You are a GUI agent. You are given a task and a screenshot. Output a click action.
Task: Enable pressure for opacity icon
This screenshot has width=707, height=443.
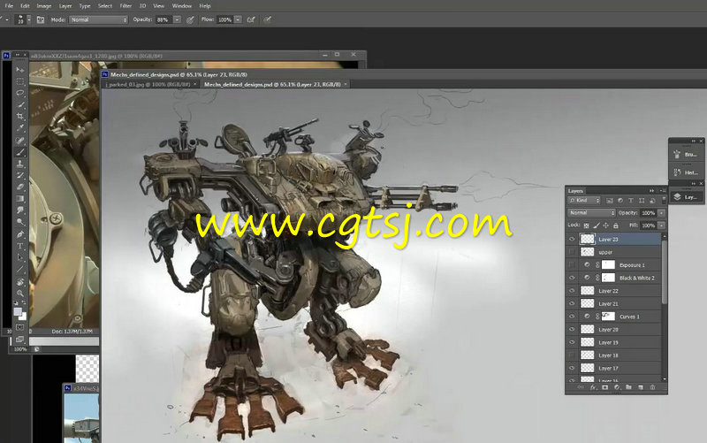click(x=190, y=19)
